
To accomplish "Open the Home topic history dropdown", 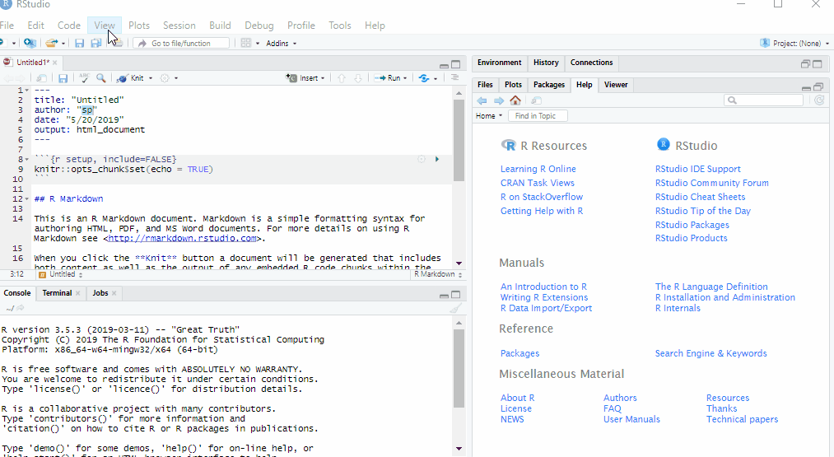I will [489, 116].
